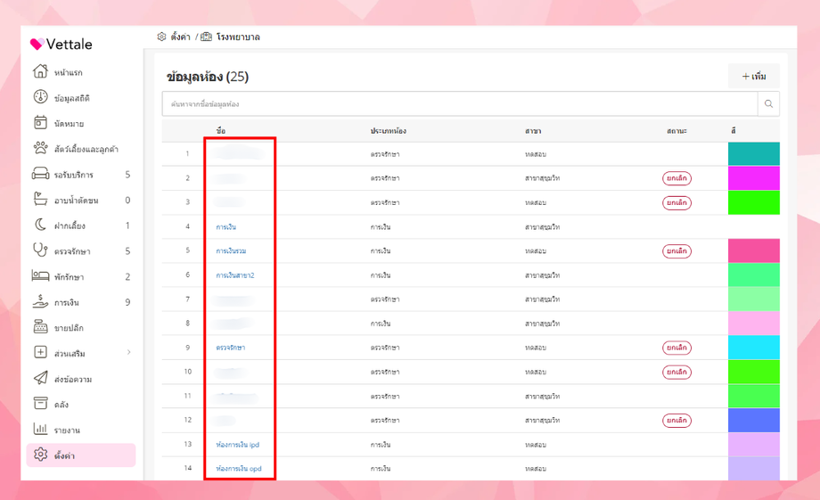The width and height of the screenshot is (820, 500).
Task: Open the การเงินรวม room link
Action: [x=231, y=251]
